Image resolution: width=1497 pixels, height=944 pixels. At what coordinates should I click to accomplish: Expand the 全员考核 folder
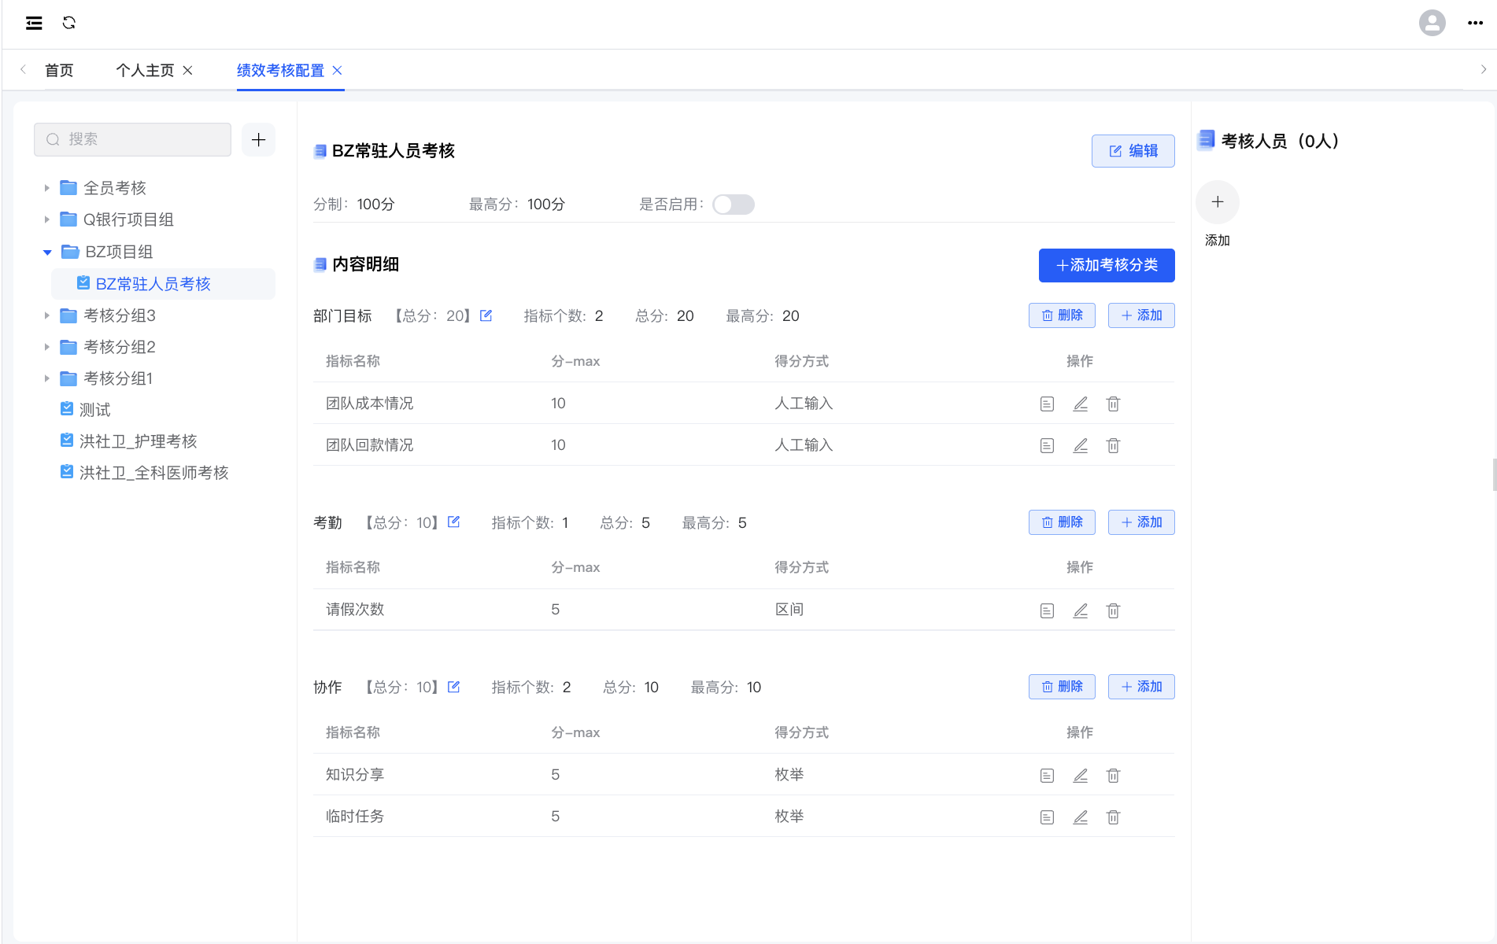click(x=46, y=188)
